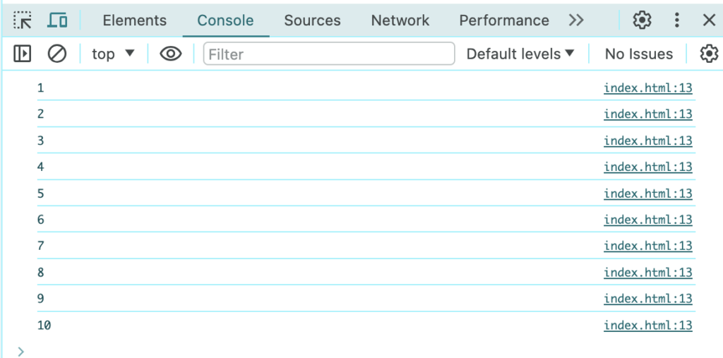Image resolution: width=723 pixels, height=358 pixels.
Task: Open the top JavaScript context dropdown
Action: [x=113, y=54]
